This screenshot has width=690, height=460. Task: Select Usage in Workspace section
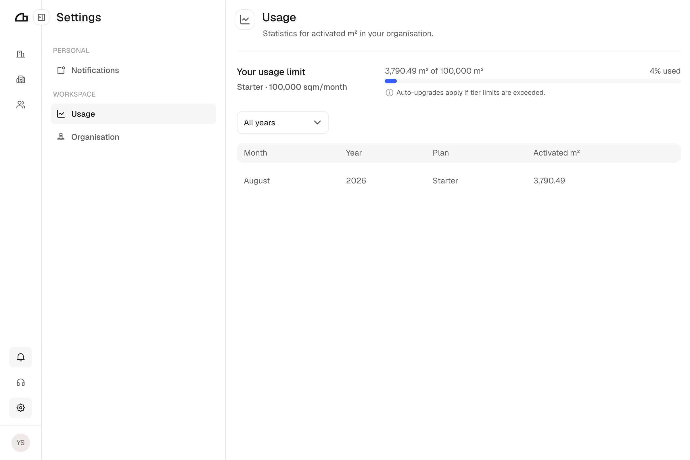coord(133,114)
